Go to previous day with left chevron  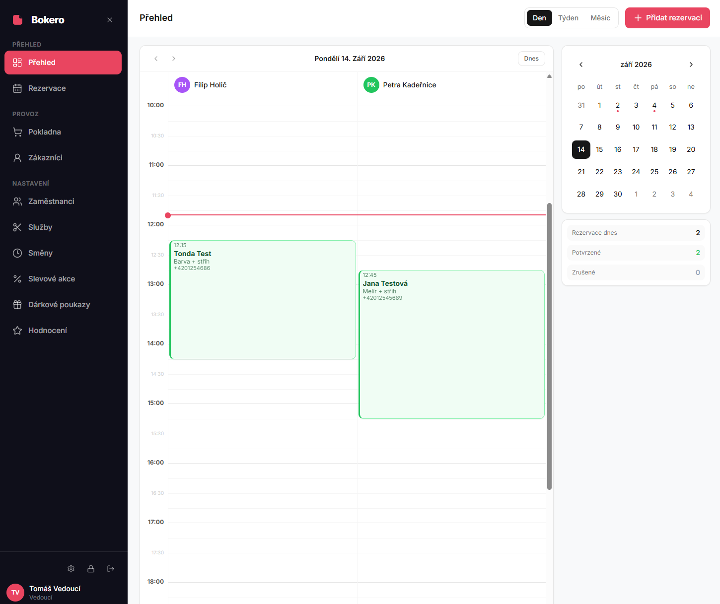coord(156,59)
